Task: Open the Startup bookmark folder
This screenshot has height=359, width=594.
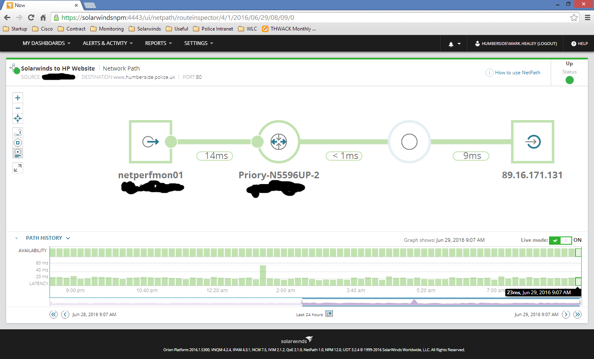Action: point(15,29)
